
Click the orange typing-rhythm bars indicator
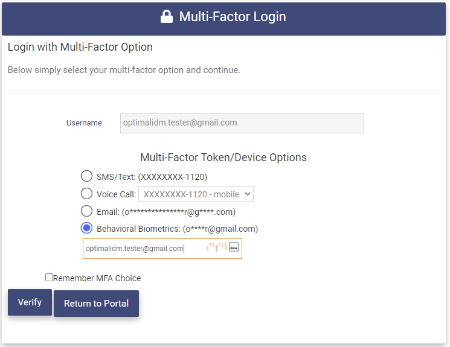[216, 247]
